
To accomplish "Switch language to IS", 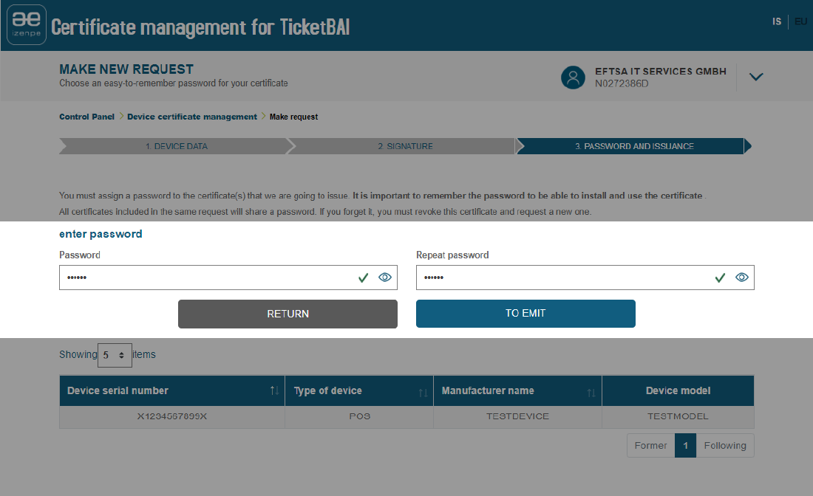I will (777, 22).
